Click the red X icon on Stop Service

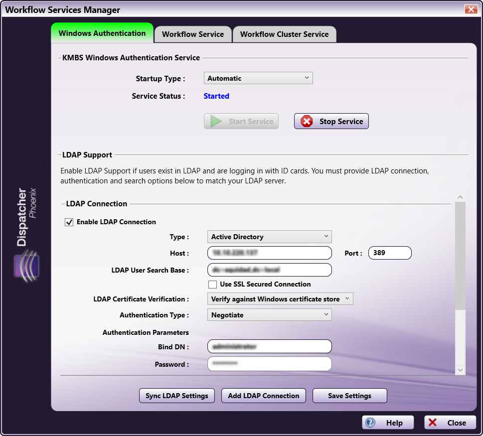point(307,121)
